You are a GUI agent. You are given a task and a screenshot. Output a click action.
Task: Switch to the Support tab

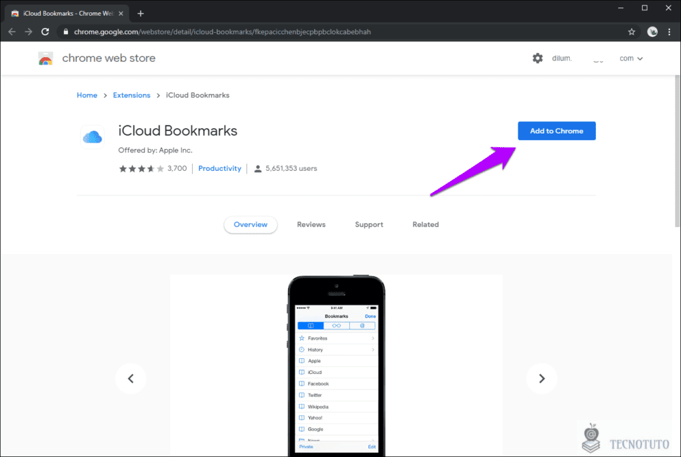(x=368, y=225)
